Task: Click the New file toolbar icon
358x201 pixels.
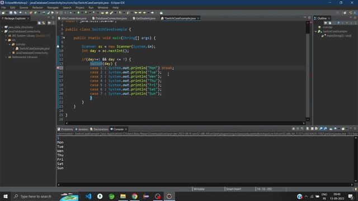Action: point(3,12)
